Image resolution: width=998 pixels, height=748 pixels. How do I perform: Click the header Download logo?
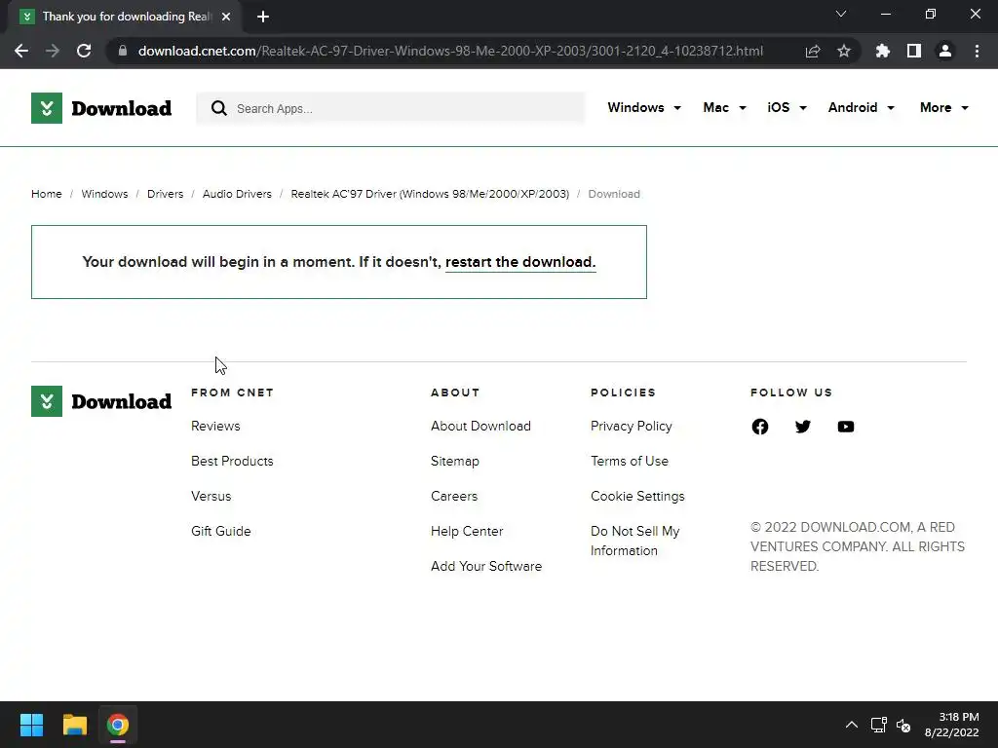tap(101, 108)
